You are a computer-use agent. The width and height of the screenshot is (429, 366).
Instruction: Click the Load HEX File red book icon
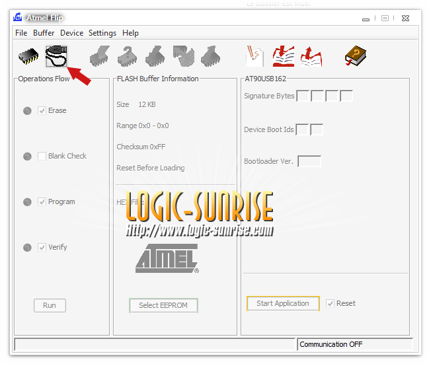[x=284, y=56]
